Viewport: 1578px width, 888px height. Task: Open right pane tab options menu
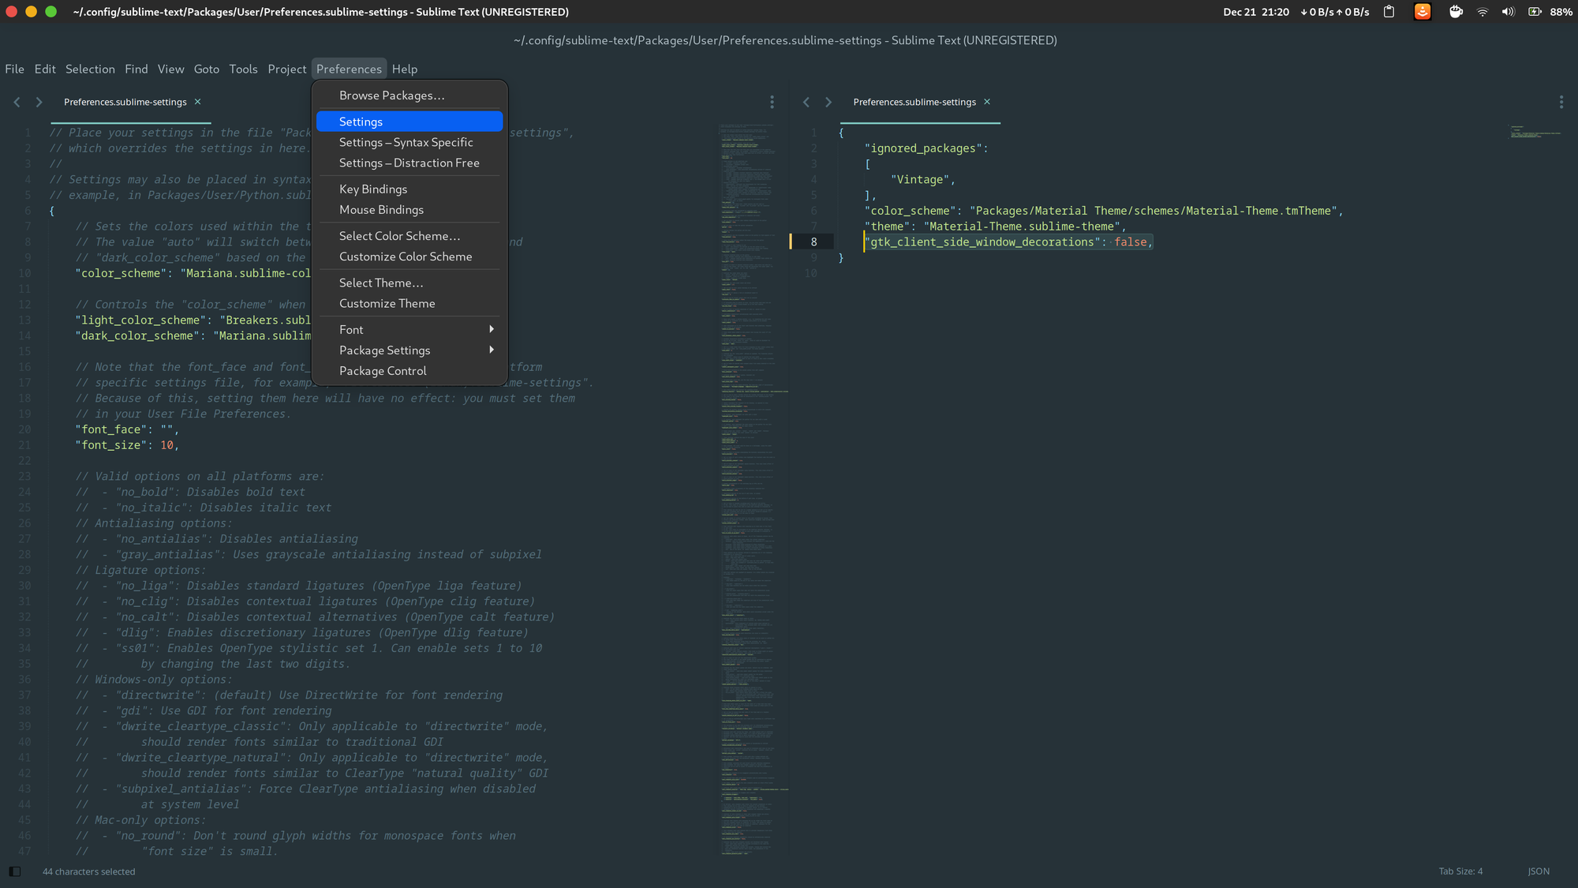[x=1561, y=102]
